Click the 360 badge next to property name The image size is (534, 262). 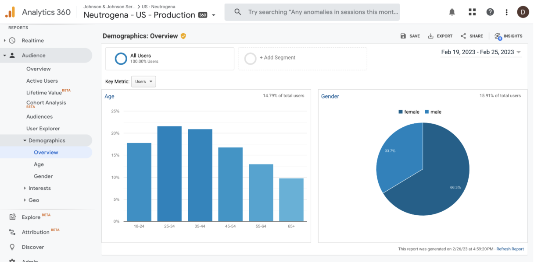[203, 15]
